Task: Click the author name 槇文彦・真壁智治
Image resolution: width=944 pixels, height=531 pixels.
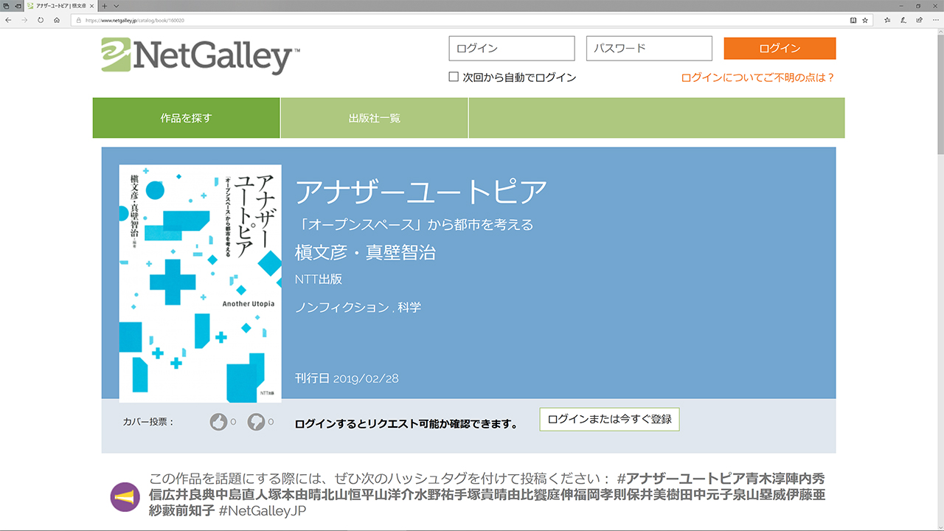Action: coord(365,252)
